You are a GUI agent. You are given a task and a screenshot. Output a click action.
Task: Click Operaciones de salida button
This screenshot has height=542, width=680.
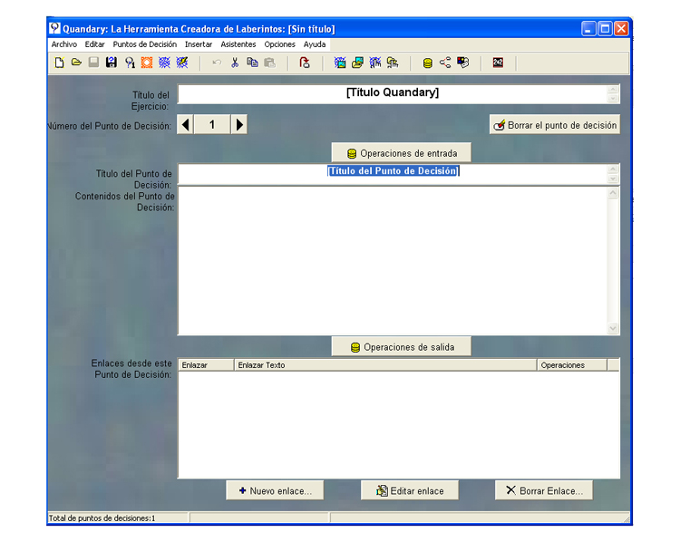[402, 347]
